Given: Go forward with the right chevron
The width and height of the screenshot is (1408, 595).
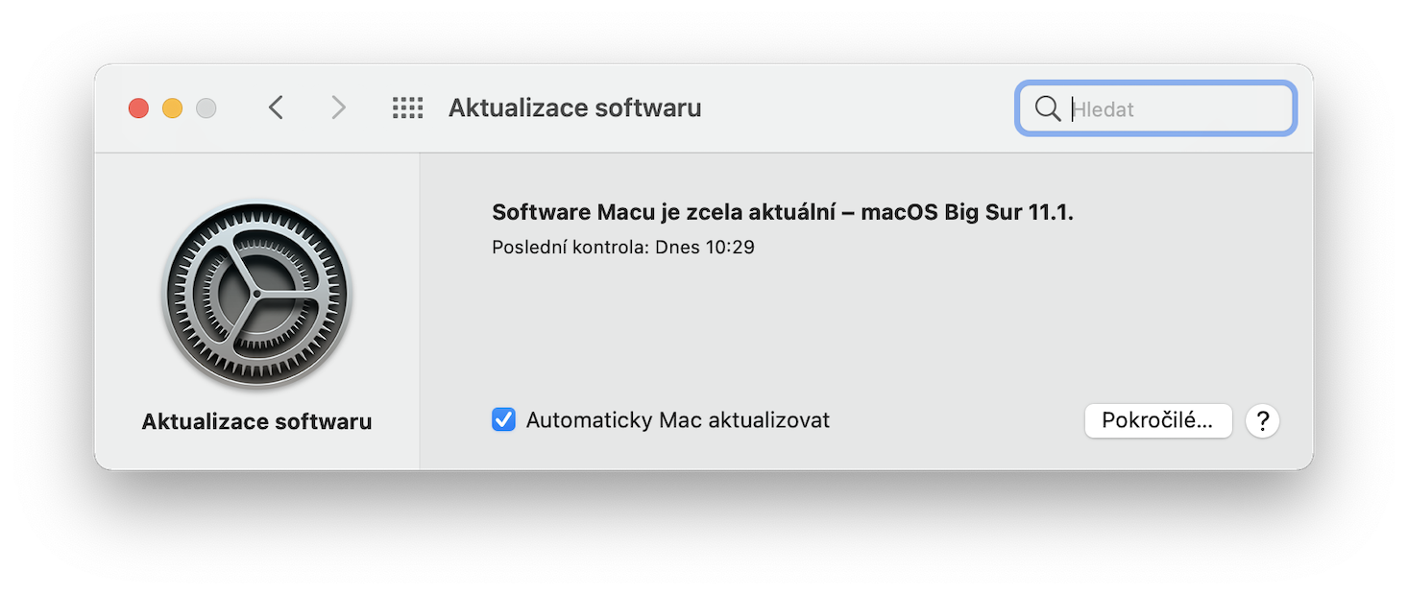Looking at the screenshot, I should point(338,108).
